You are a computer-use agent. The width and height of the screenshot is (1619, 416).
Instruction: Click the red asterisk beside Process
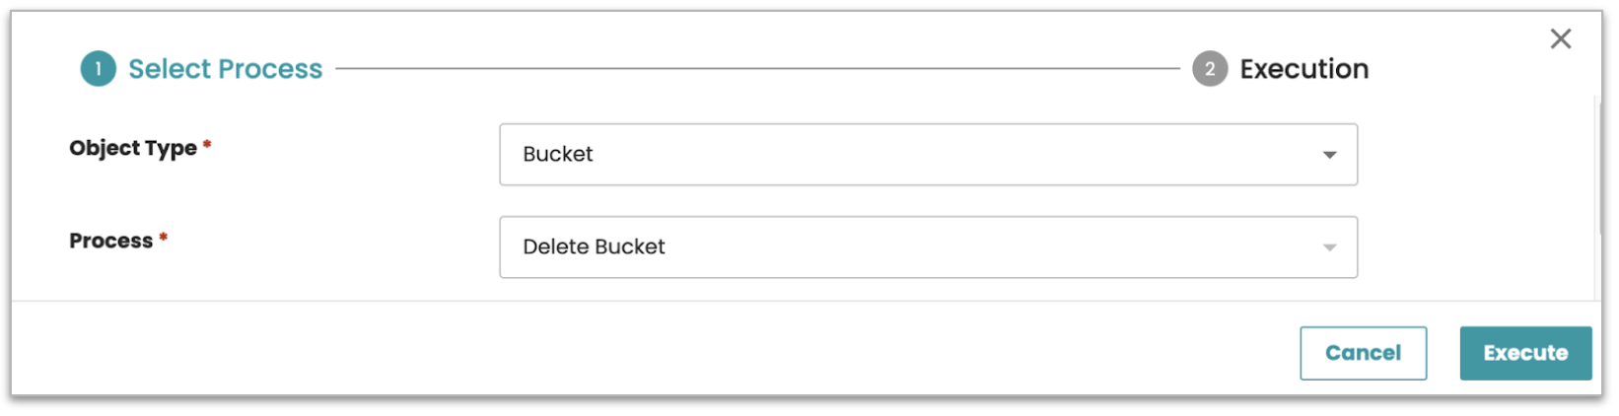point(164,239)
